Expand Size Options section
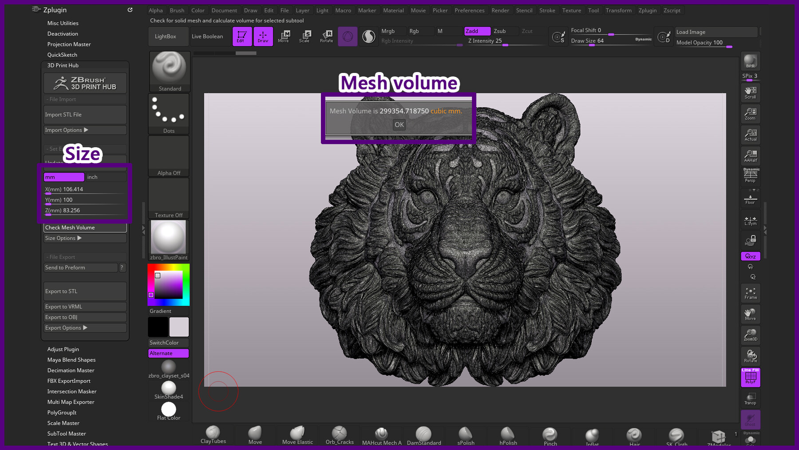The width and height of the screenshot is (799, 450). [85, 238]
